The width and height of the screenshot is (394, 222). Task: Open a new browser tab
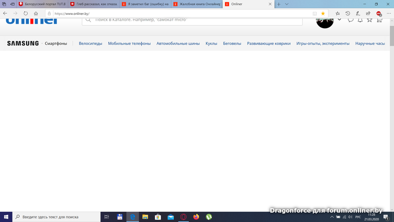coord(279,4)
